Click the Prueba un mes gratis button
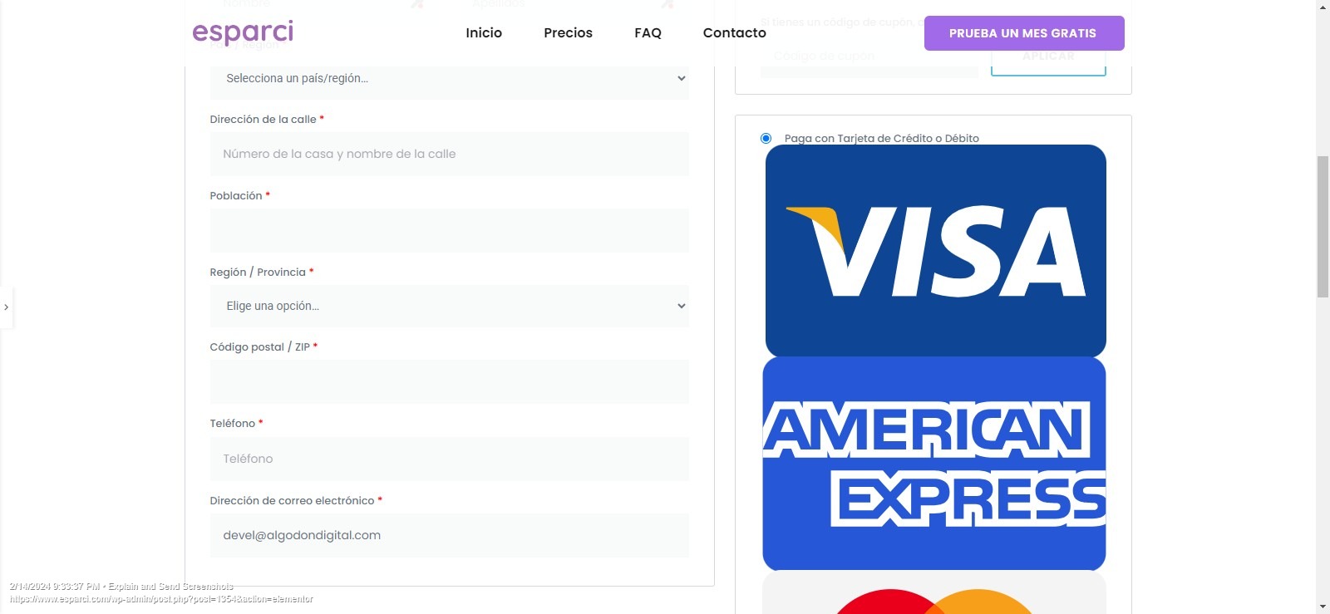The width and height of the screenshot is (1330, 614). pos(1024,33)
